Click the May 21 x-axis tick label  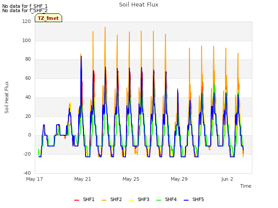pyautogui.click(x=83, y=179)
